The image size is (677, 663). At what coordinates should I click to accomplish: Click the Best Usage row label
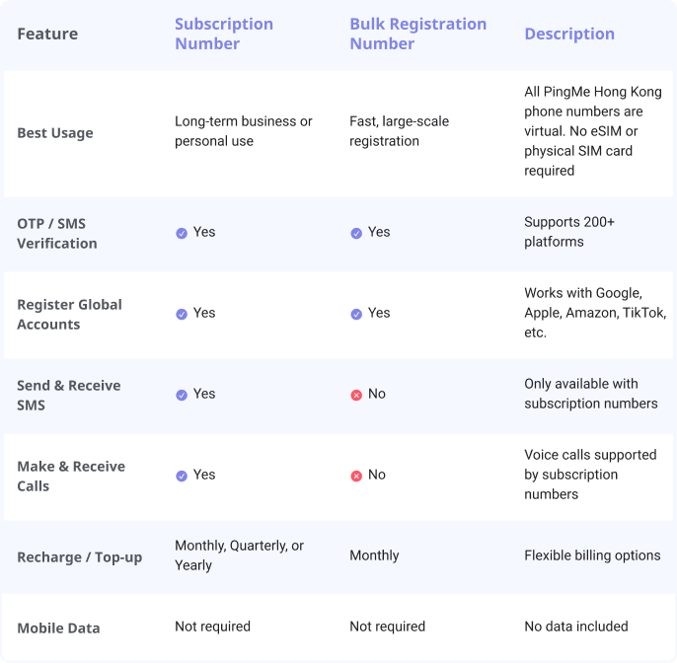click(55, 133)
